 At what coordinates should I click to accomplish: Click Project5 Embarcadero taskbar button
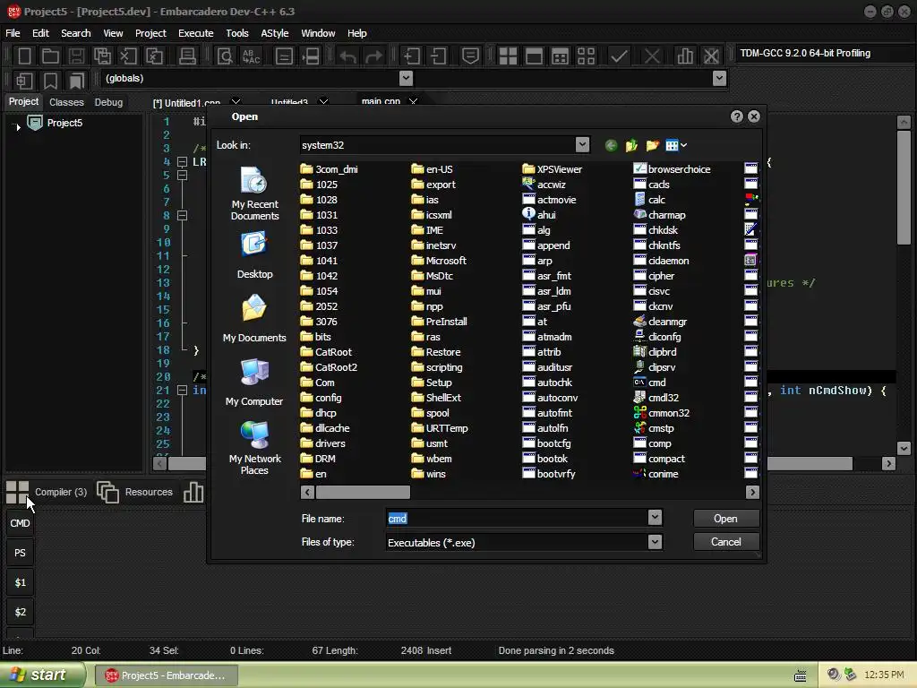(166, 675)
